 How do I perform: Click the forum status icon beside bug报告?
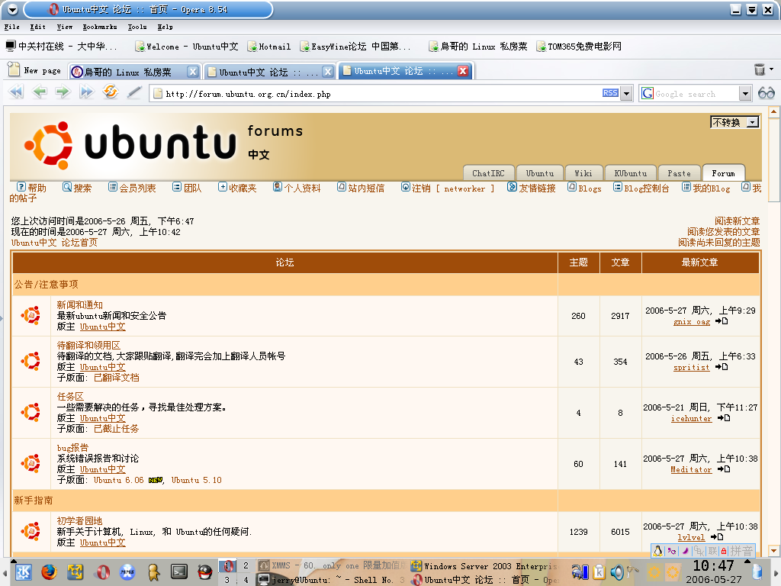(31, 463)
